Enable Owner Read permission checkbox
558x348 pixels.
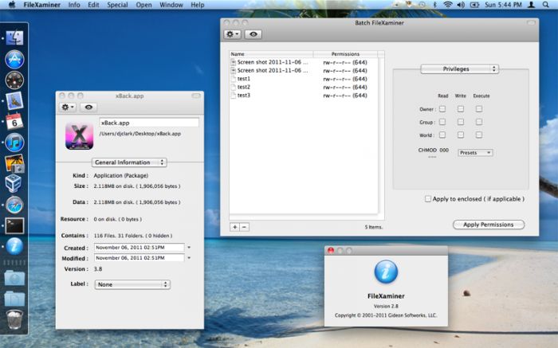click(x=442, y=109)
